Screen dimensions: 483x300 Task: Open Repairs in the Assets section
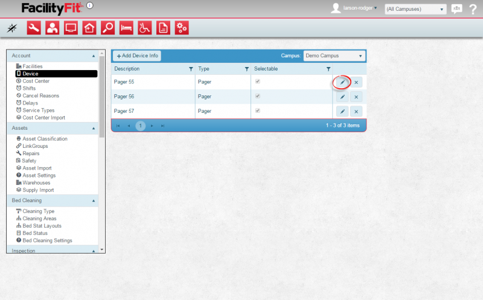(x=31, y=153)
